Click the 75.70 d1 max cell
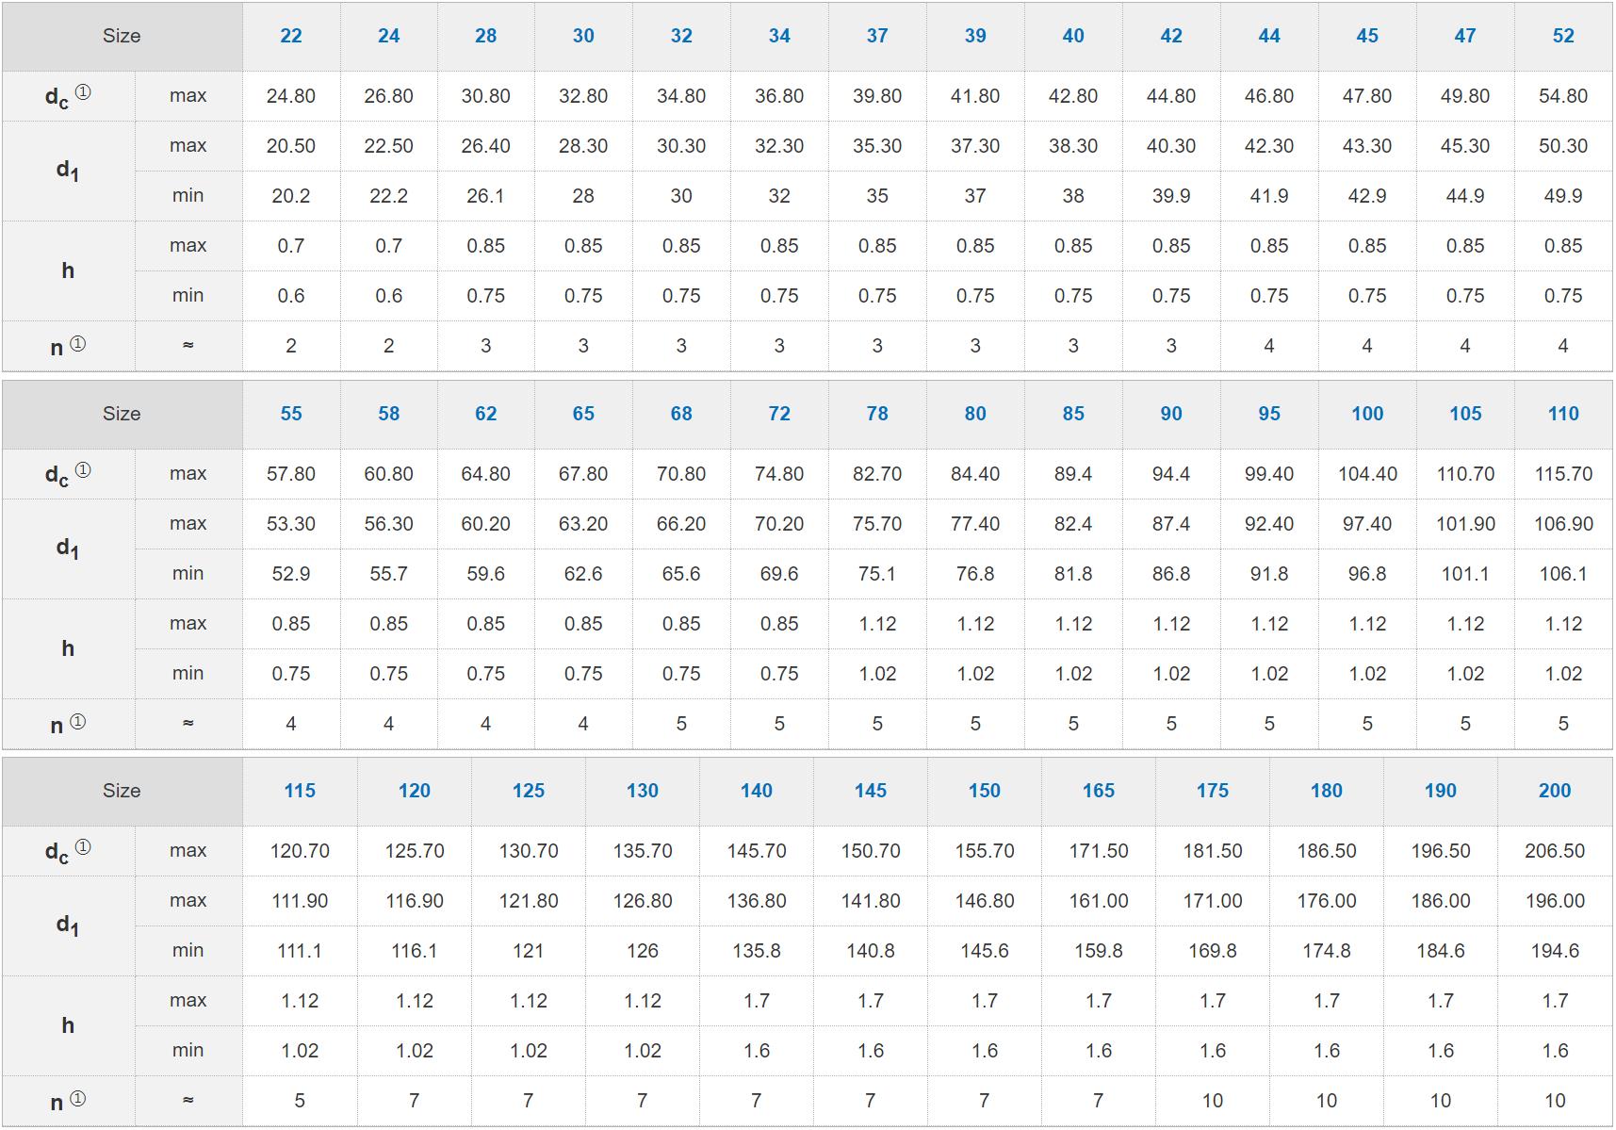This screenshot has height=1130, width=1616. coord(876,524)
